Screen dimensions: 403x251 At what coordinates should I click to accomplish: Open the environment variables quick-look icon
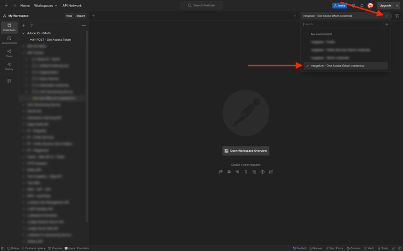coord(397,16)
